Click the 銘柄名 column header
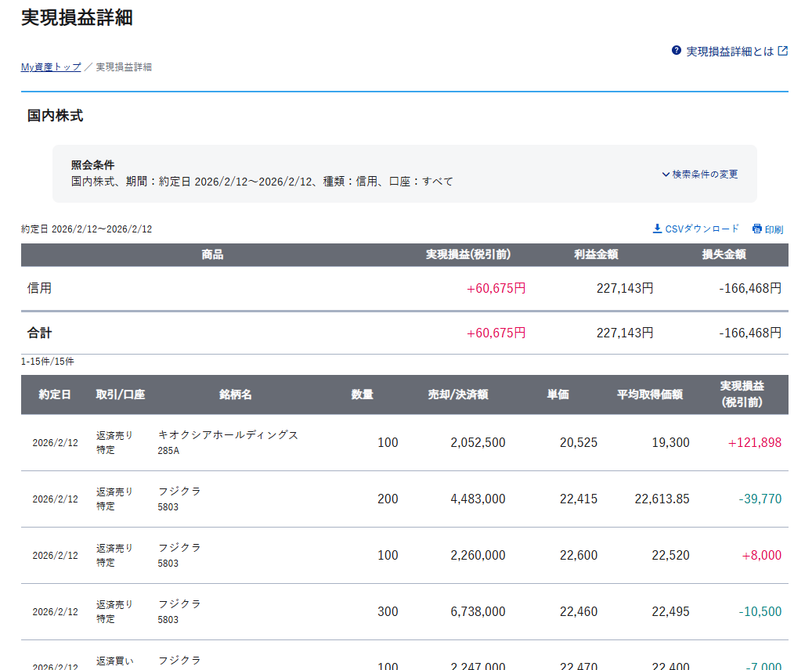The height and width of the screenshot is (670, 794). click(235, 394)
